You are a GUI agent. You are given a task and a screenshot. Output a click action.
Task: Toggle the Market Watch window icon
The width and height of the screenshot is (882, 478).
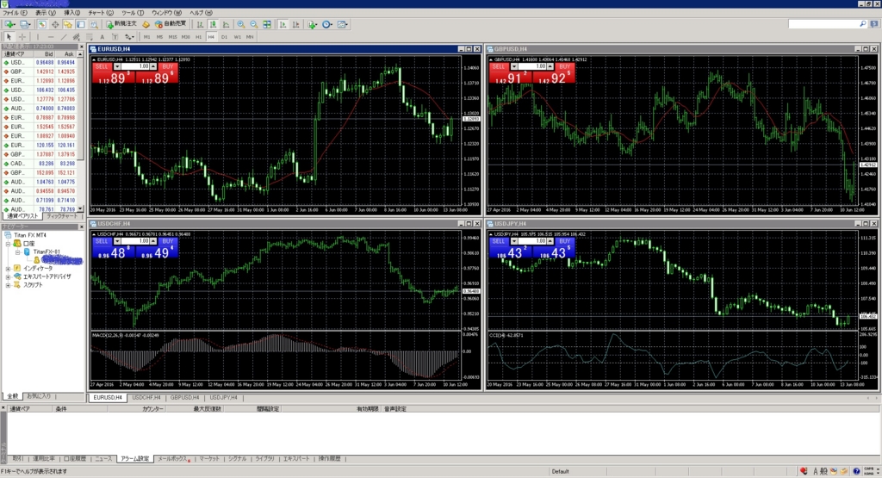coord(41,24)
